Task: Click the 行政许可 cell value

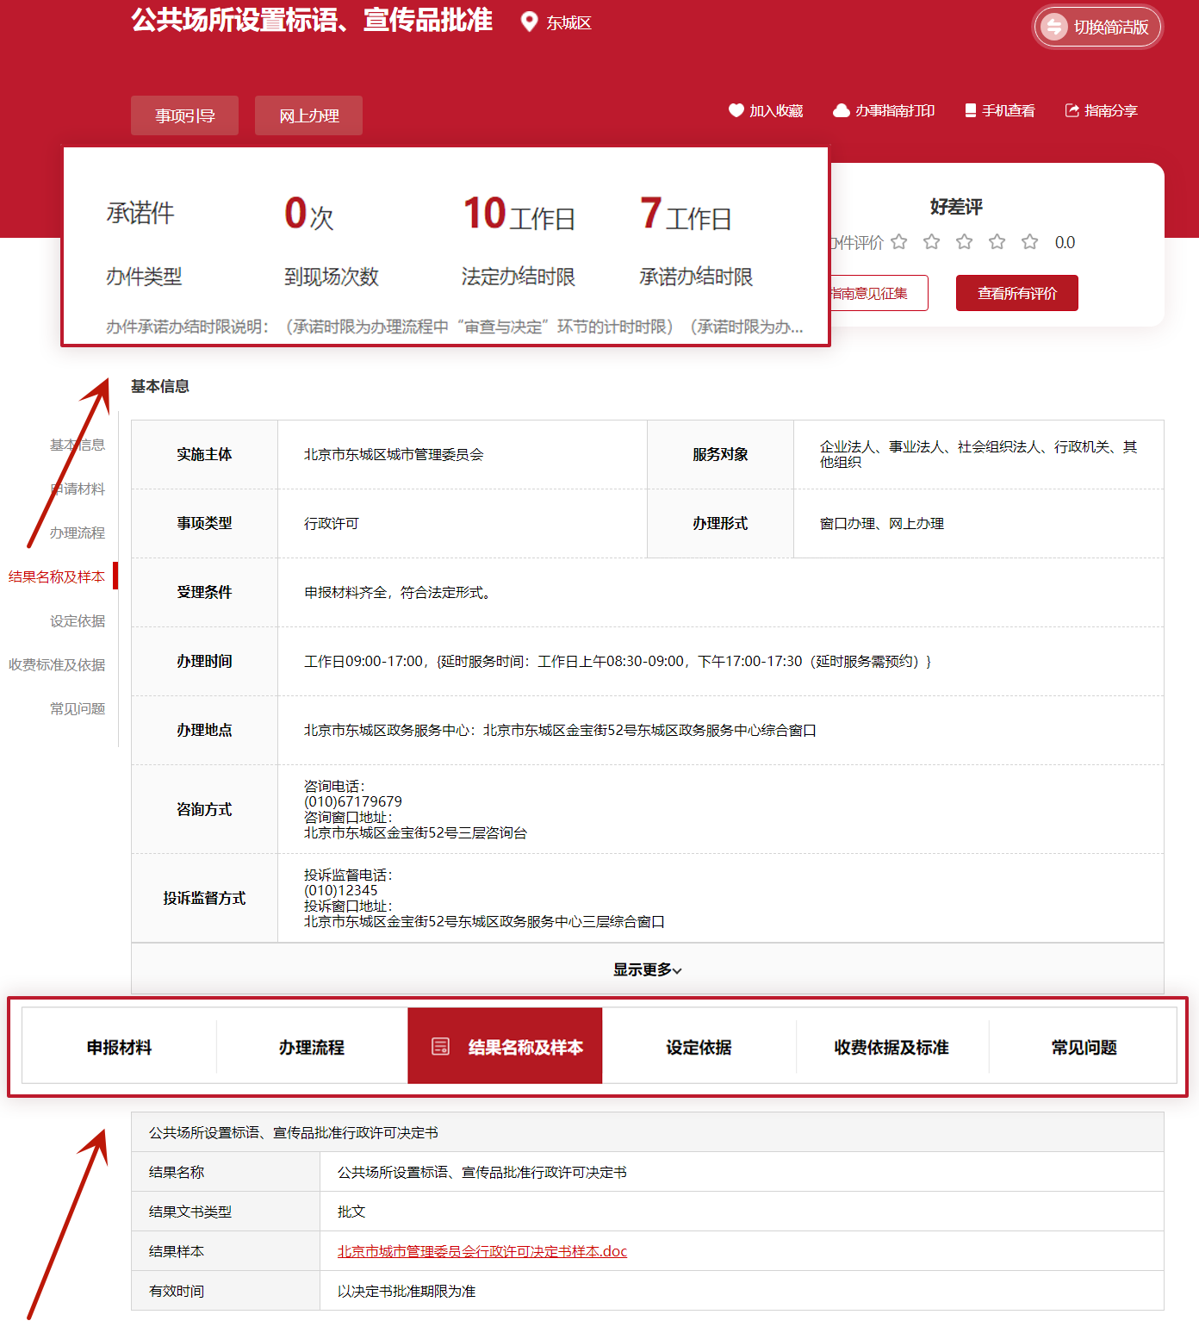Action: click(x=332, y=523)
